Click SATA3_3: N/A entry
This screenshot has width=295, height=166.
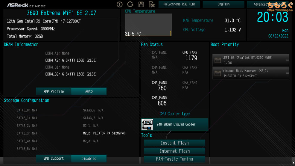pyautogui.click(x=27, y=133)
